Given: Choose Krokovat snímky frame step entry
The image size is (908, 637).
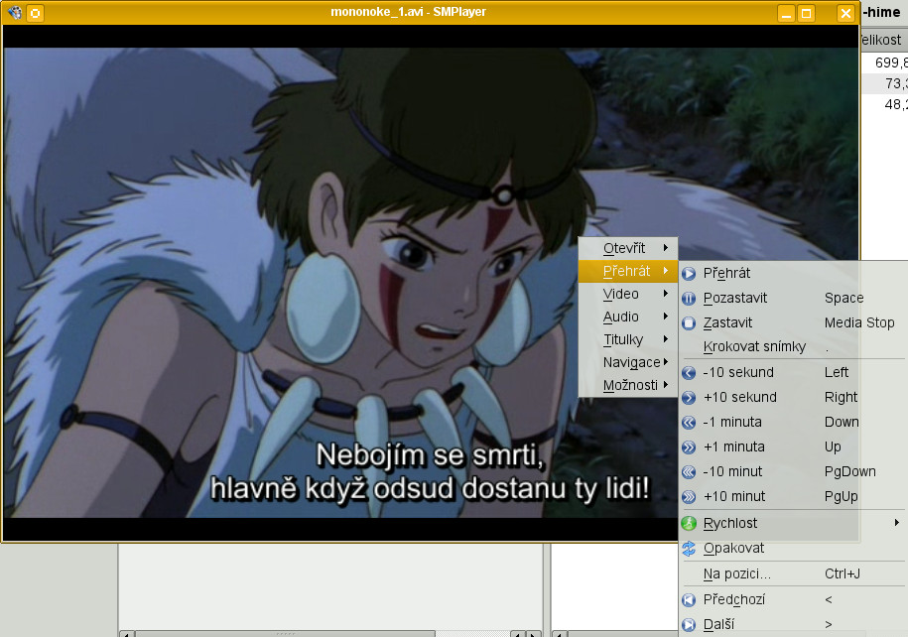Looking at the screenshot, I should tap(793, 347).
